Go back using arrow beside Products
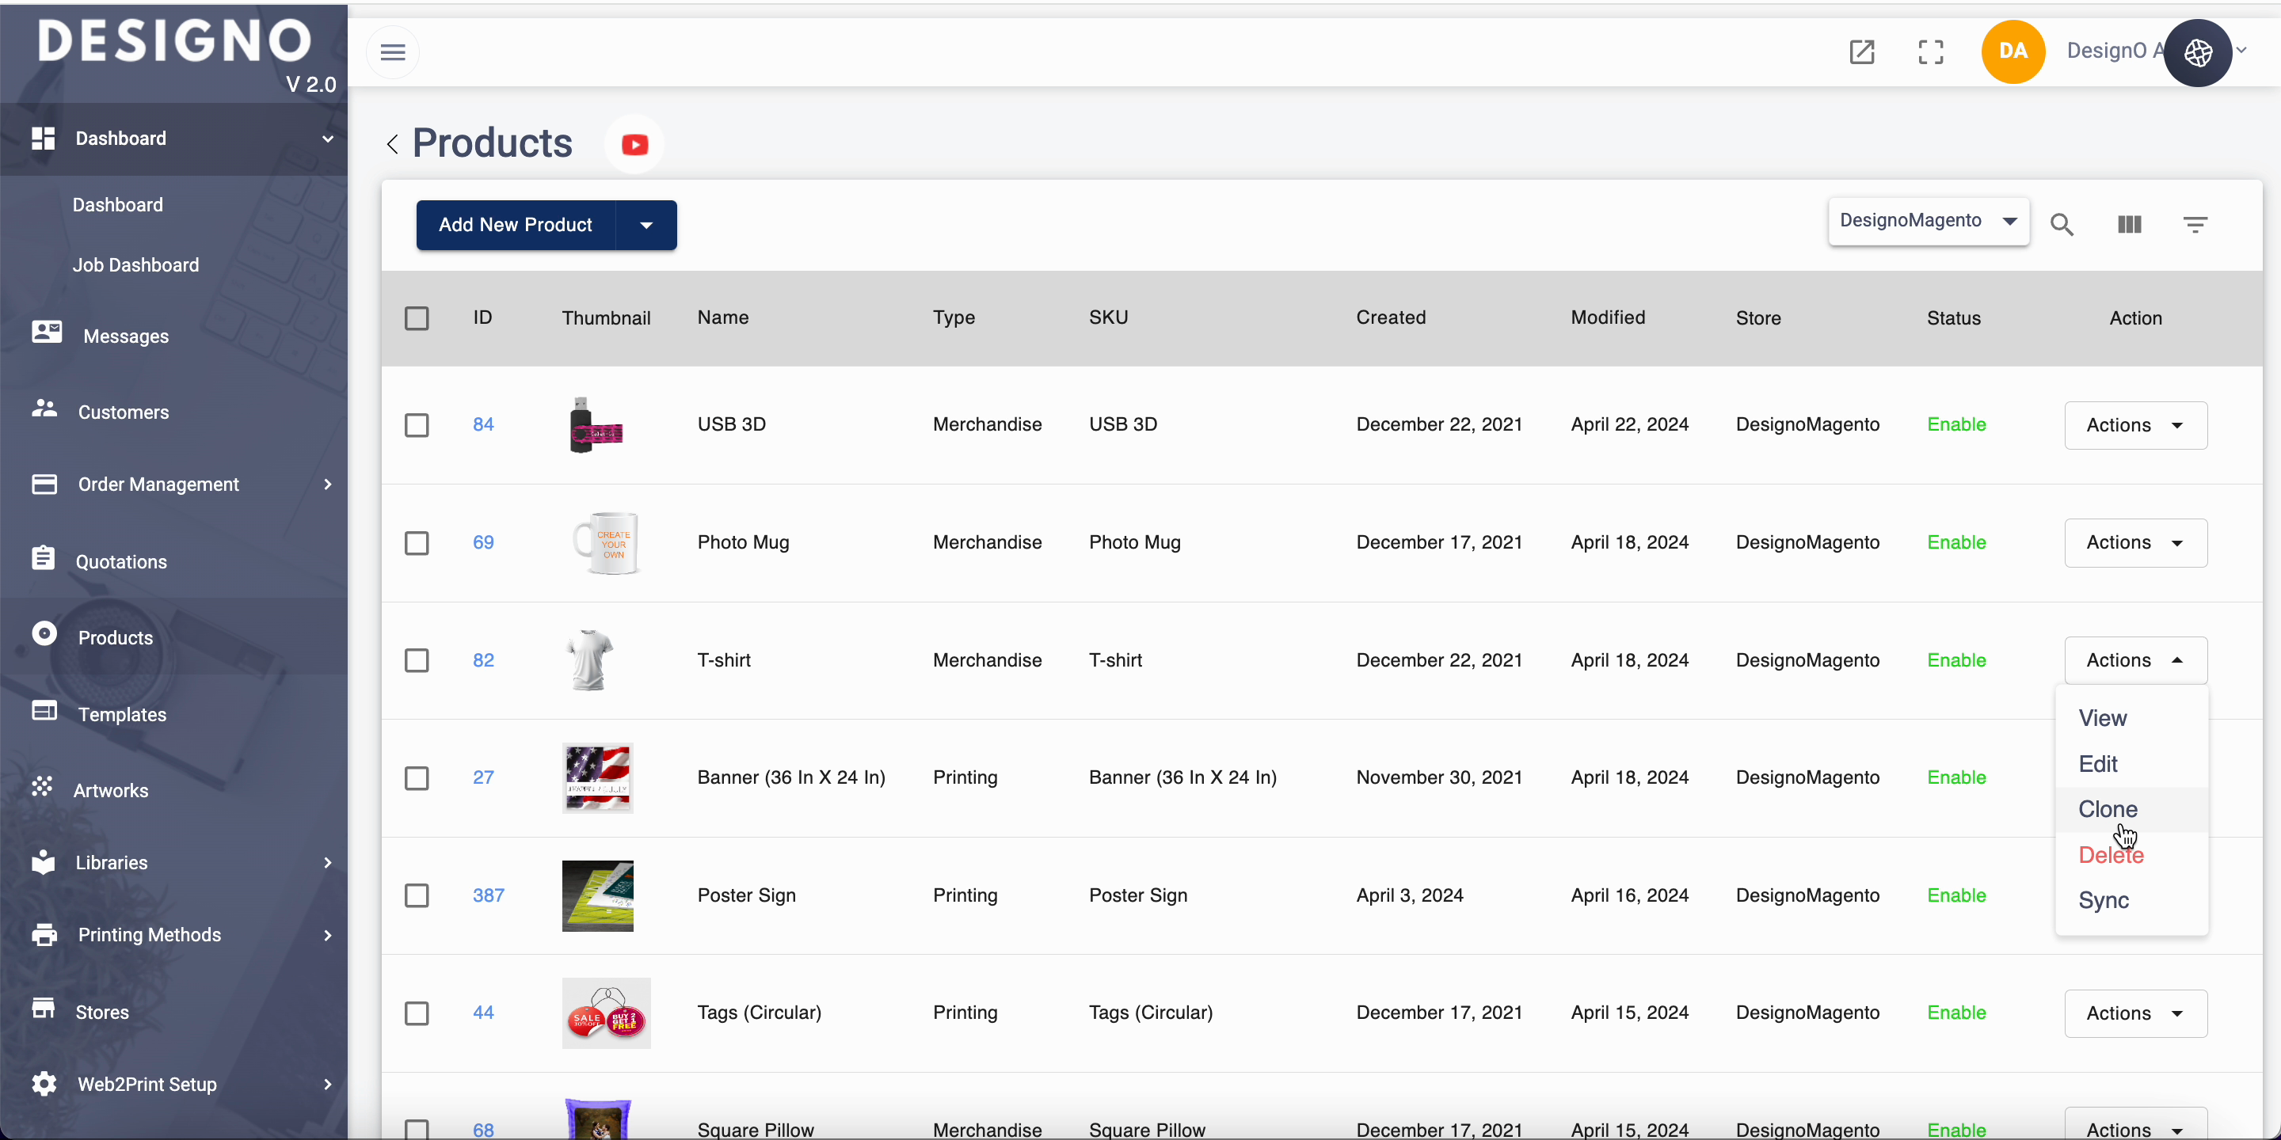The image size is (2281, 1140). coord(392,144)
